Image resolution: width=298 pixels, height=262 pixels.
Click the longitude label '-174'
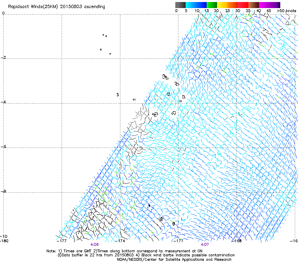click(x=120, y=241)
